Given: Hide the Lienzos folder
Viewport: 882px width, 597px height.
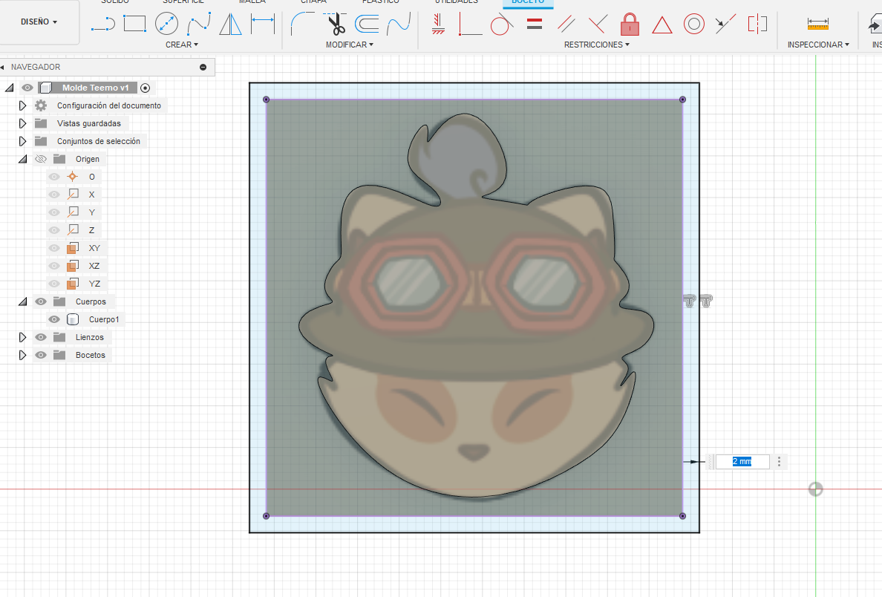Looking at the screenshot, I should pos(41,338).
